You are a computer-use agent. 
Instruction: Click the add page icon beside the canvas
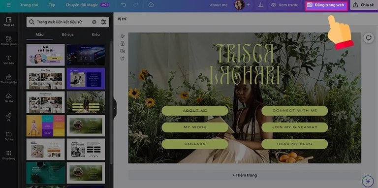[123, 59]
